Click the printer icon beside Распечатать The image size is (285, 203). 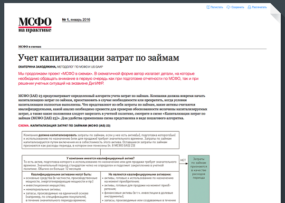coord(249,8)
